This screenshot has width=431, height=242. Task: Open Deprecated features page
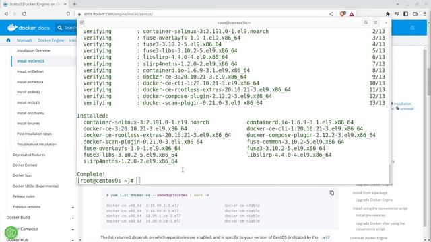(x=29, y=155)
